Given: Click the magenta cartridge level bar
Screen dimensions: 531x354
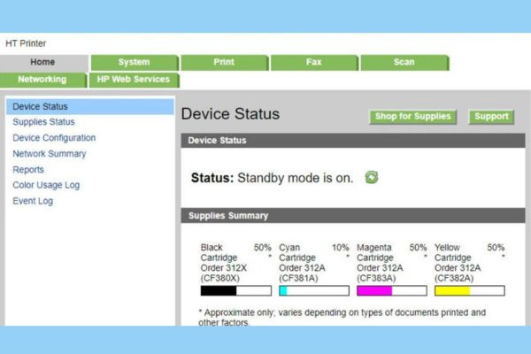Looking at the screenshot, I should pyautogui.click(x=392, y=290).
